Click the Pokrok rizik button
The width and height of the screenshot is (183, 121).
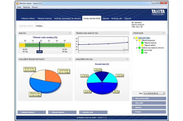[93, 112]
